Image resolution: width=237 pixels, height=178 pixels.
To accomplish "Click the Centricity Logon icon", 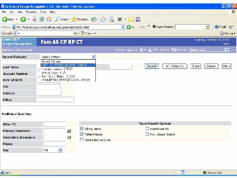I will 117,50.
